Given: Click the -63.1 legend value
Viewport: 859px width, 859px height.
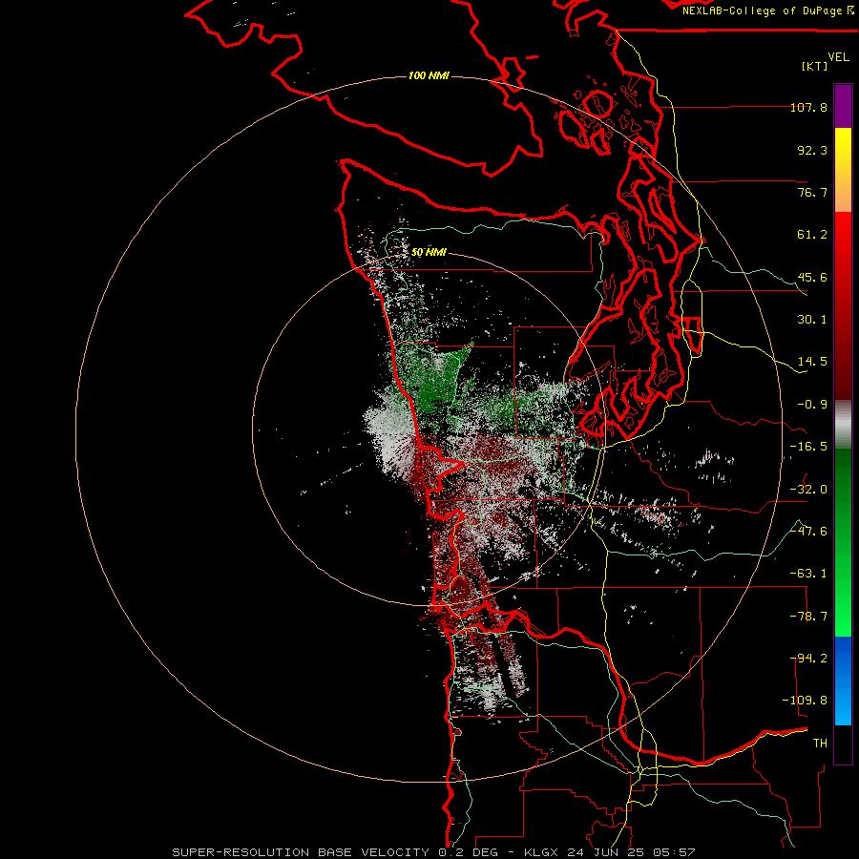Looking at the screenshot, I should pyautogui.click(x=808, y=574).
